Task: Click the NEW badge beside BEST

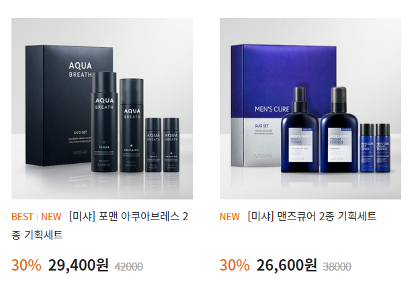Action: click(x=51, y=217)
